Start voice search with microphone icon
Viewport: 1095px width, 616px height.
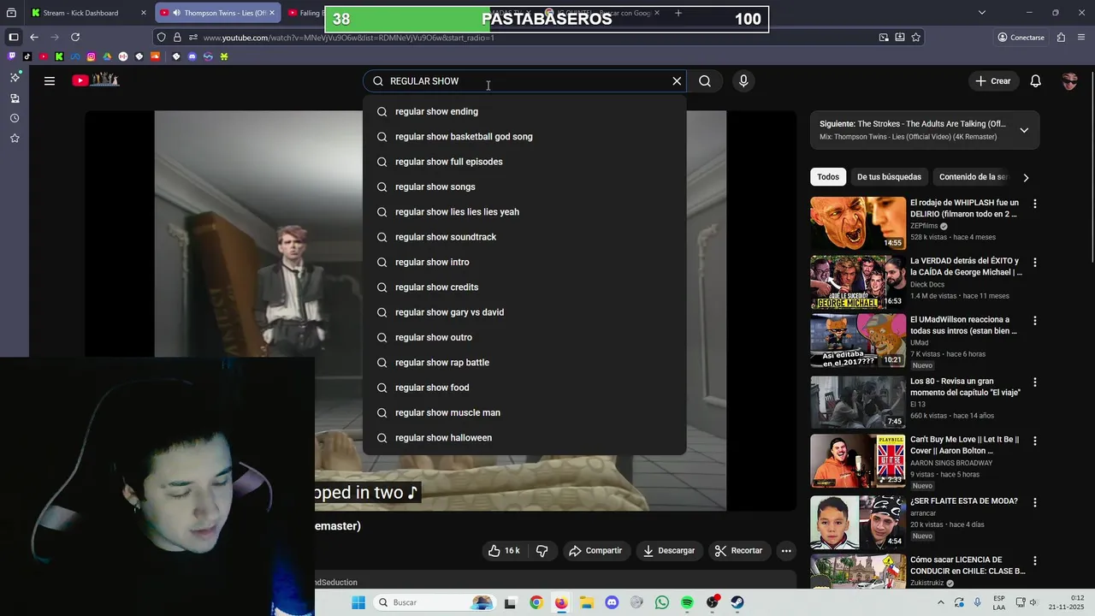pyautogui.click(x=743, y=80)
